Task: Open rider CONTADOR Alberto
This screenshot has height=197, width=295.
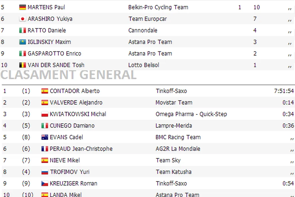Action: pos(74,91)
